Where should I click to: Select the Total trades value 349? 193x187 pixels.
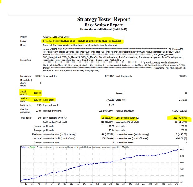tap(40, 118)
